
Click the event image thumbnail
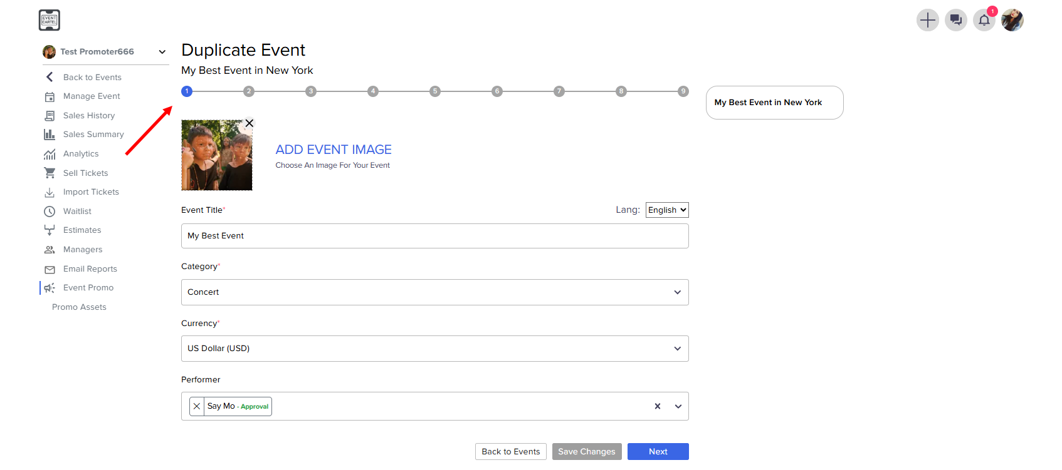point(217,155)
